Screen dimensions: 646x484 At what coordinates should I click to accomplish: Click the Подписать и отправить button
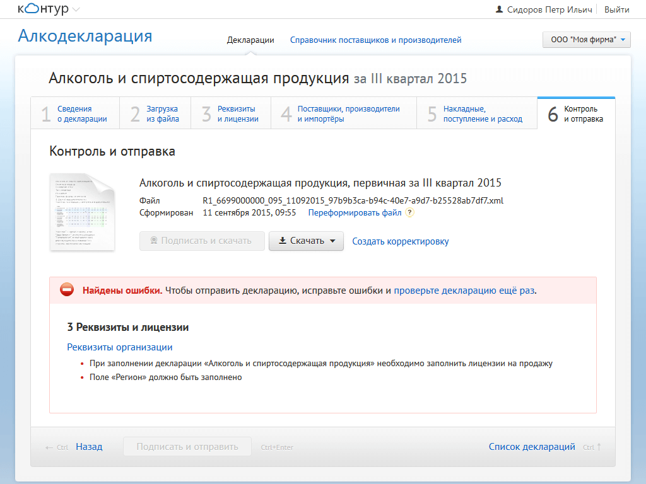point(187,447)
